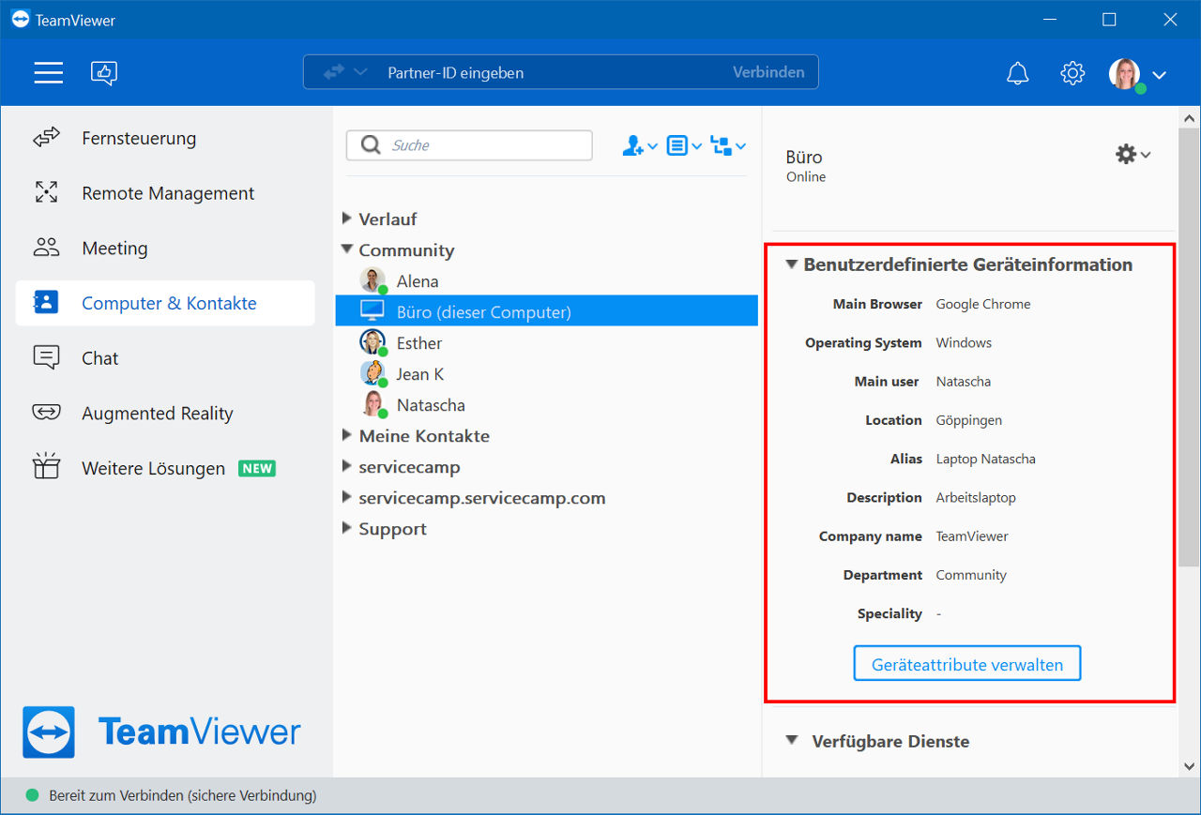The height and width of the screenshot is (815, 1201).
Task: Click Geräteattribute verwalten button
Action: tap(967, 664)
